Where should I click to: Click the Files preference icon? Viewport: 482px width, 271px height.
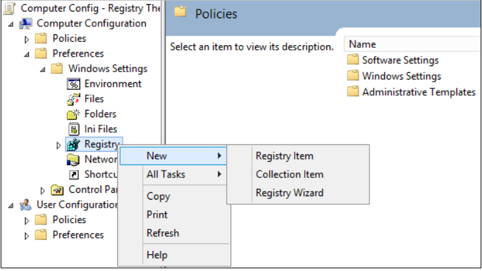pos(74,99)
